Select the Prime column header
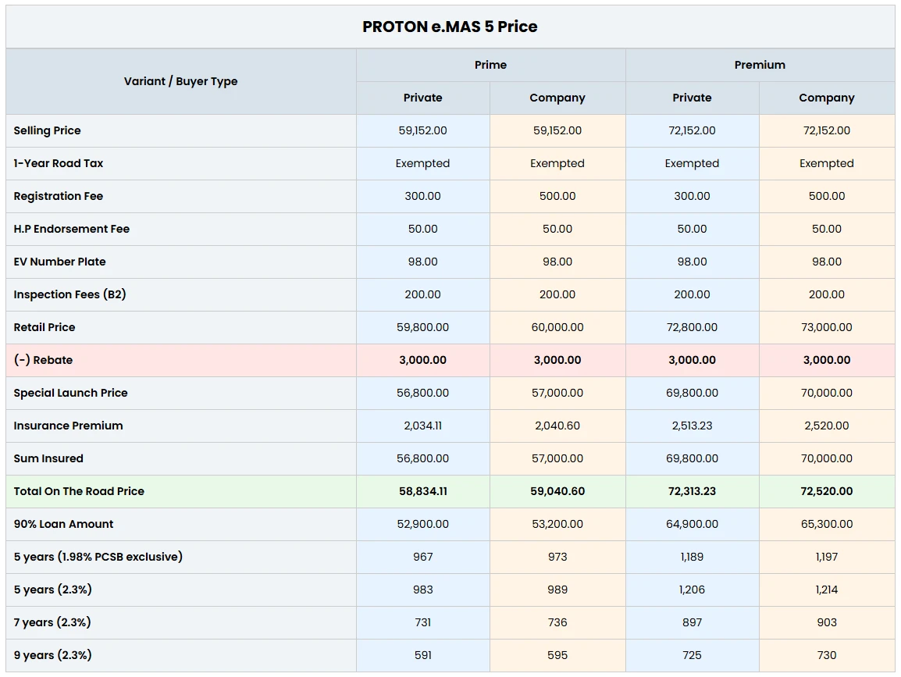 [x=490, y=65]
